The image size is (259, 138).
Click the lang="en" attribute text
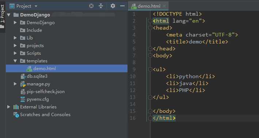(x=187, y=21)
